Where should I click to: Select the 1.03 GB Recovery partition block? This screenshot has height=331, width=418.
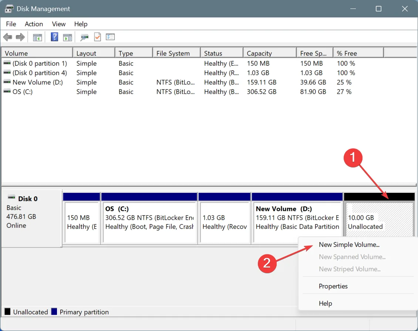pyautogui.click(x=225, y=218)
